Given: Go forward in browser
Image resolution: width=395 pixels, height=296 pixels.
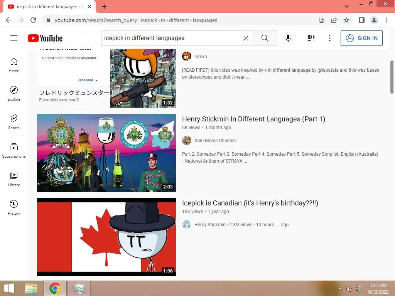Looking at the screenshot, I should point(21,20).
